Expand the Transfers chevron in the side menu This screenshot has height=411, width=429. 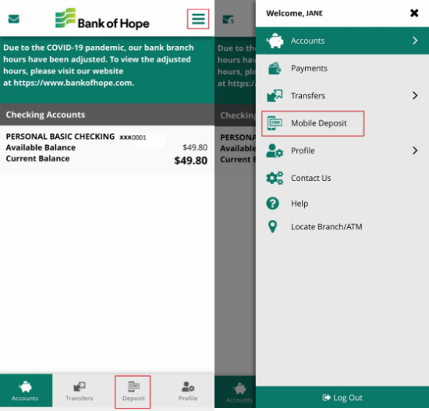[415, 95]
